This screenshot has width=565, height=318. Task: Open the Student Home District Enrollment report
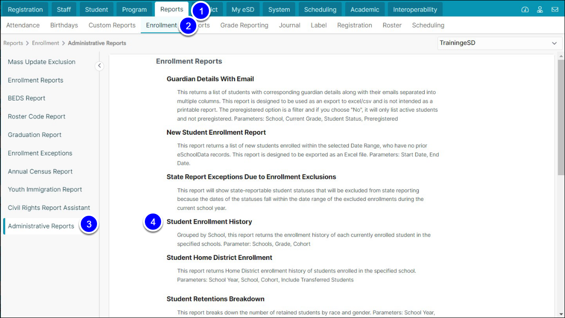(x=219, y=258)
